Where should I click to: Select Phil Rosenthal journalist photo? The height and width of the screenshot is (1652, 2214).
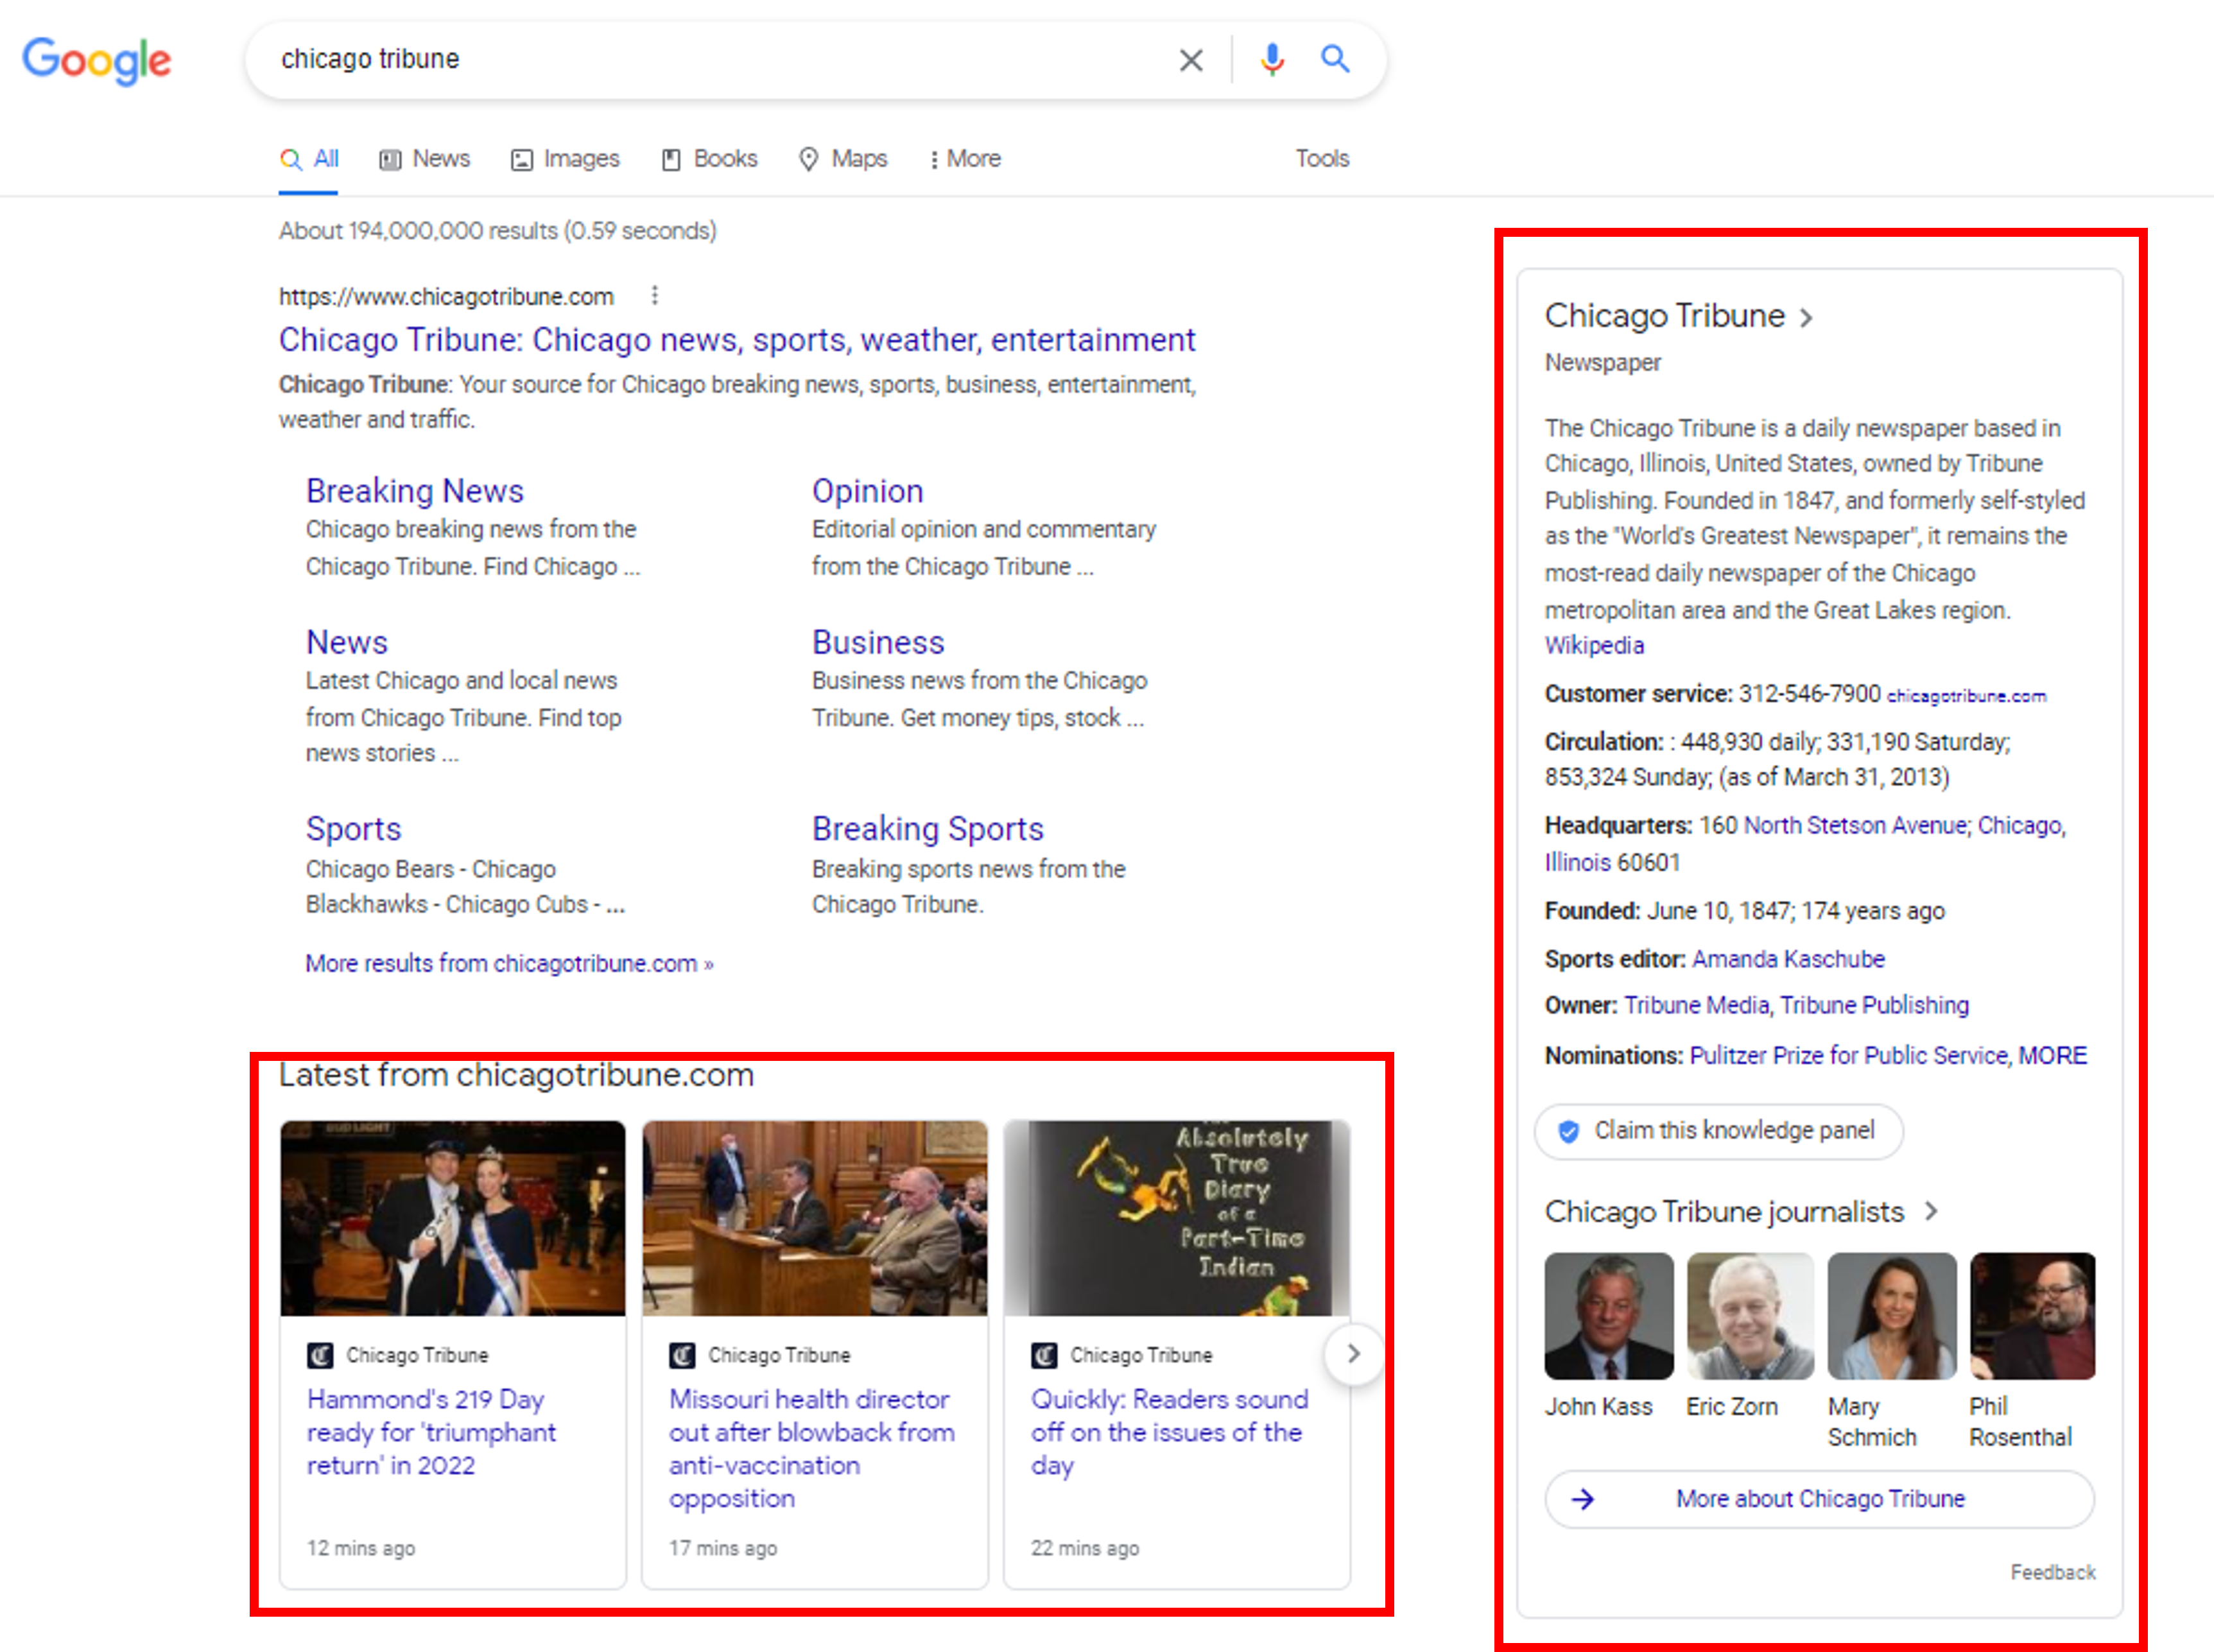coord(2032,1316)
